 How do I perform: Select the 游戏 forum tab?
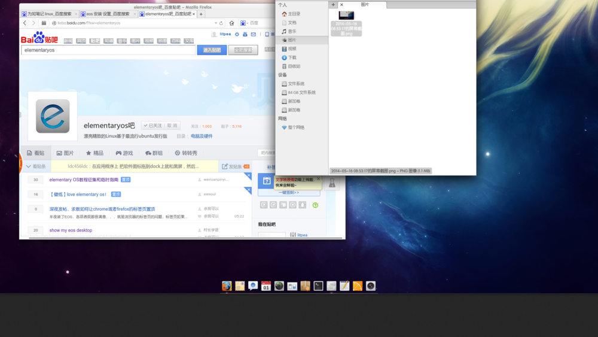pyautogui.click(x=124, y=153)
